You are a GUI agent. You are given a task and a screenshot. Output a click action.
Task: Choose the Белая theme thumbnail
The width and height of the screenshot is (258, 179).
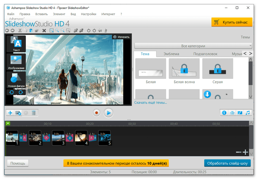pos(151,69)
